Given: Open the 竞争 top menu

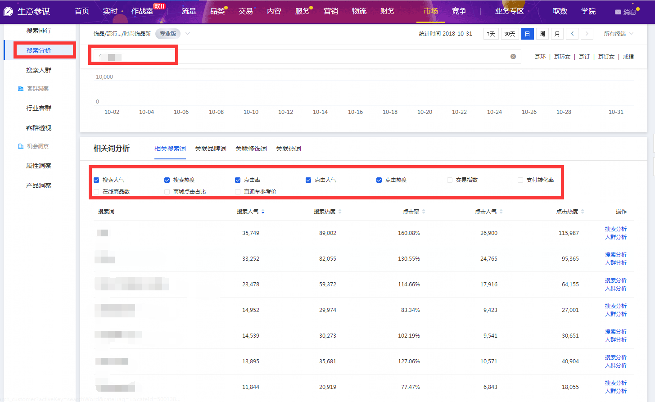Looking at the screenshot, I should click(x=459, y=11).
